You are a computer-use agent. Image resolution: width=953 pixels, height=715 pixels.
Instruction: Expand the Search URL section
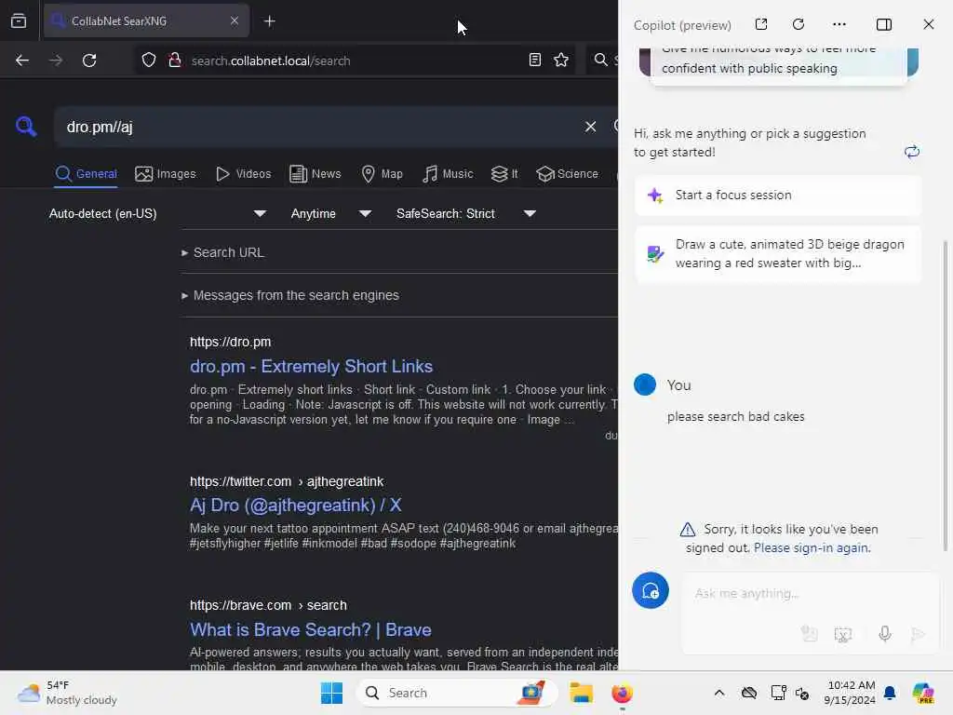point(223,252)
